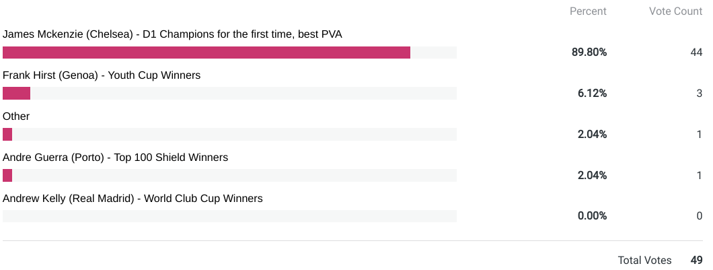This screenshot has width=713, height=270.
Task: Click the Total Votes label
Action: click(x=644, y=260)
